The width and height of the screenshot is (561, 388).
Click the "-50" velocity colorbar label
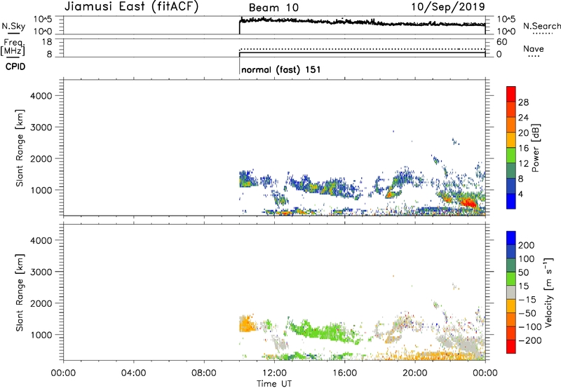pos(527,313)
